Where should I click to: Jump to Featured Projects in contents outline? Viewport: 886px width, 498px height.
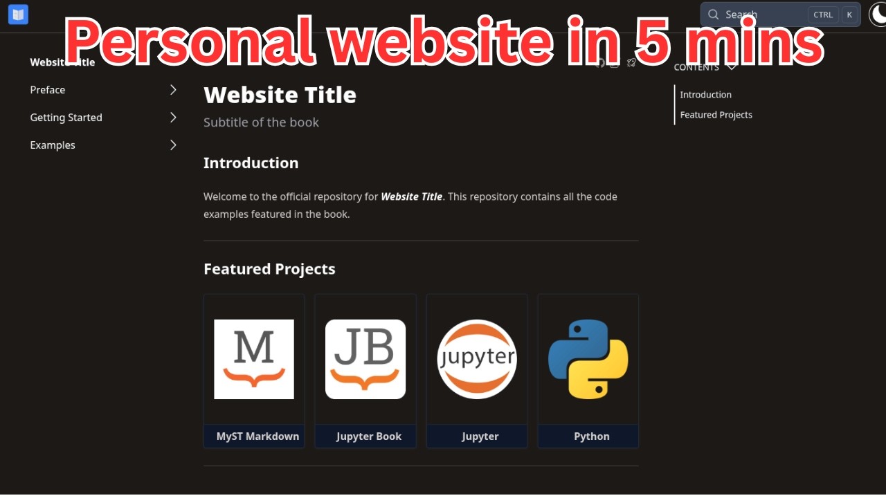click(716, 115)
